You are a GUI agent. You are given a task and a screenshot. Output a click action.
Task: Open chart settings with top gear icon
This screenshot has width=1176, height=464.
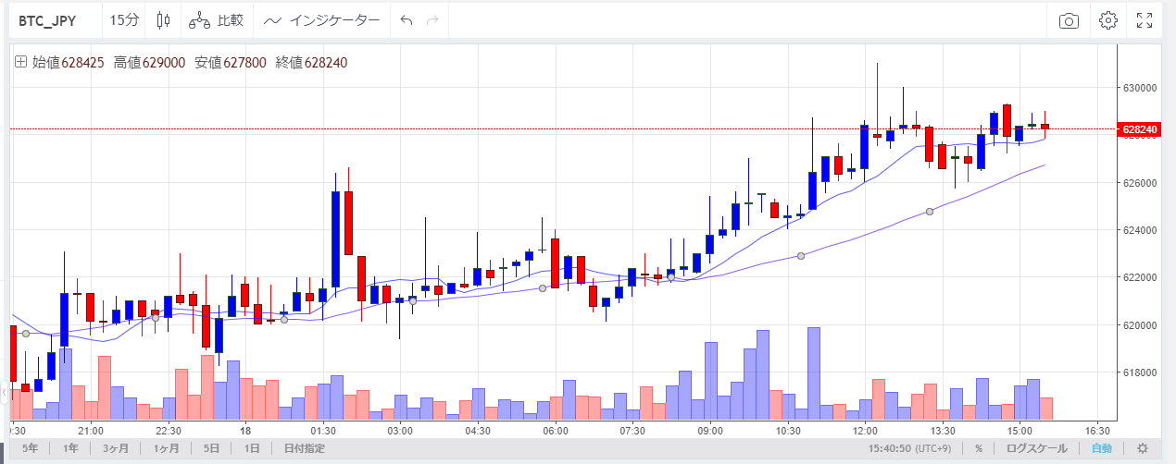[x=1107, y=20]
